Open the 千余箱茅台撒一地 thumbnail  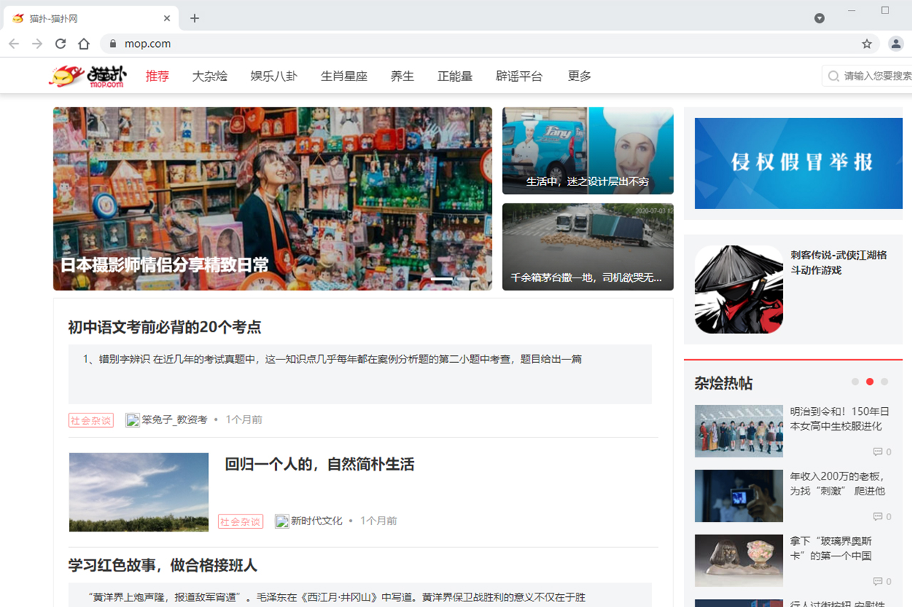click(x=588, y=247)
